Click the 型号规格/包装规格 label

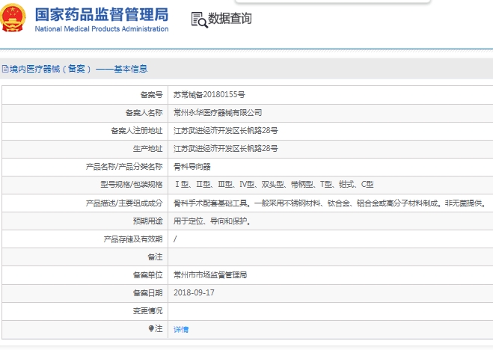click(132, 185)
